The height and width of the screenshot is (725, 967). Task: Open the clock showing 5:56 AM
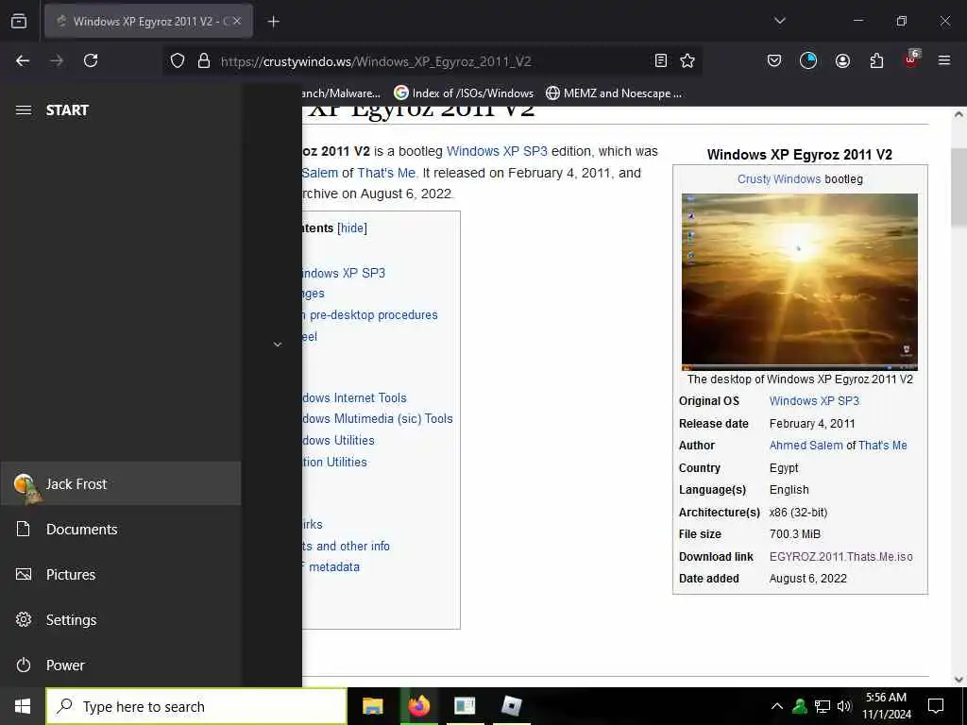(886, 706)
